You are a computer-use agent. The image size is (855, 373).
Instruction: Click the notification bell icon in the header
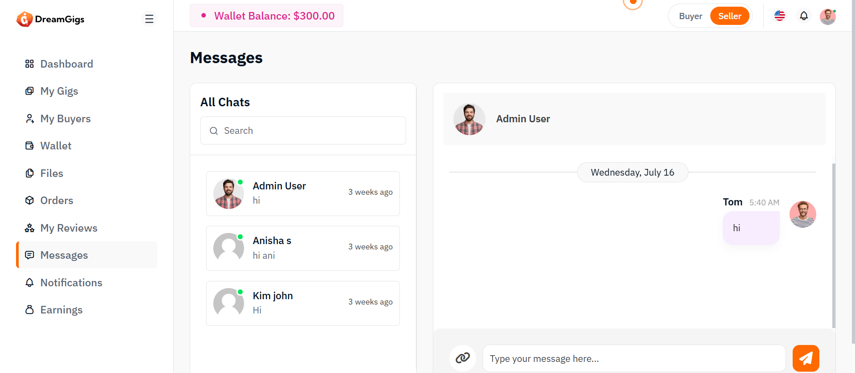(x=803, y=16)
